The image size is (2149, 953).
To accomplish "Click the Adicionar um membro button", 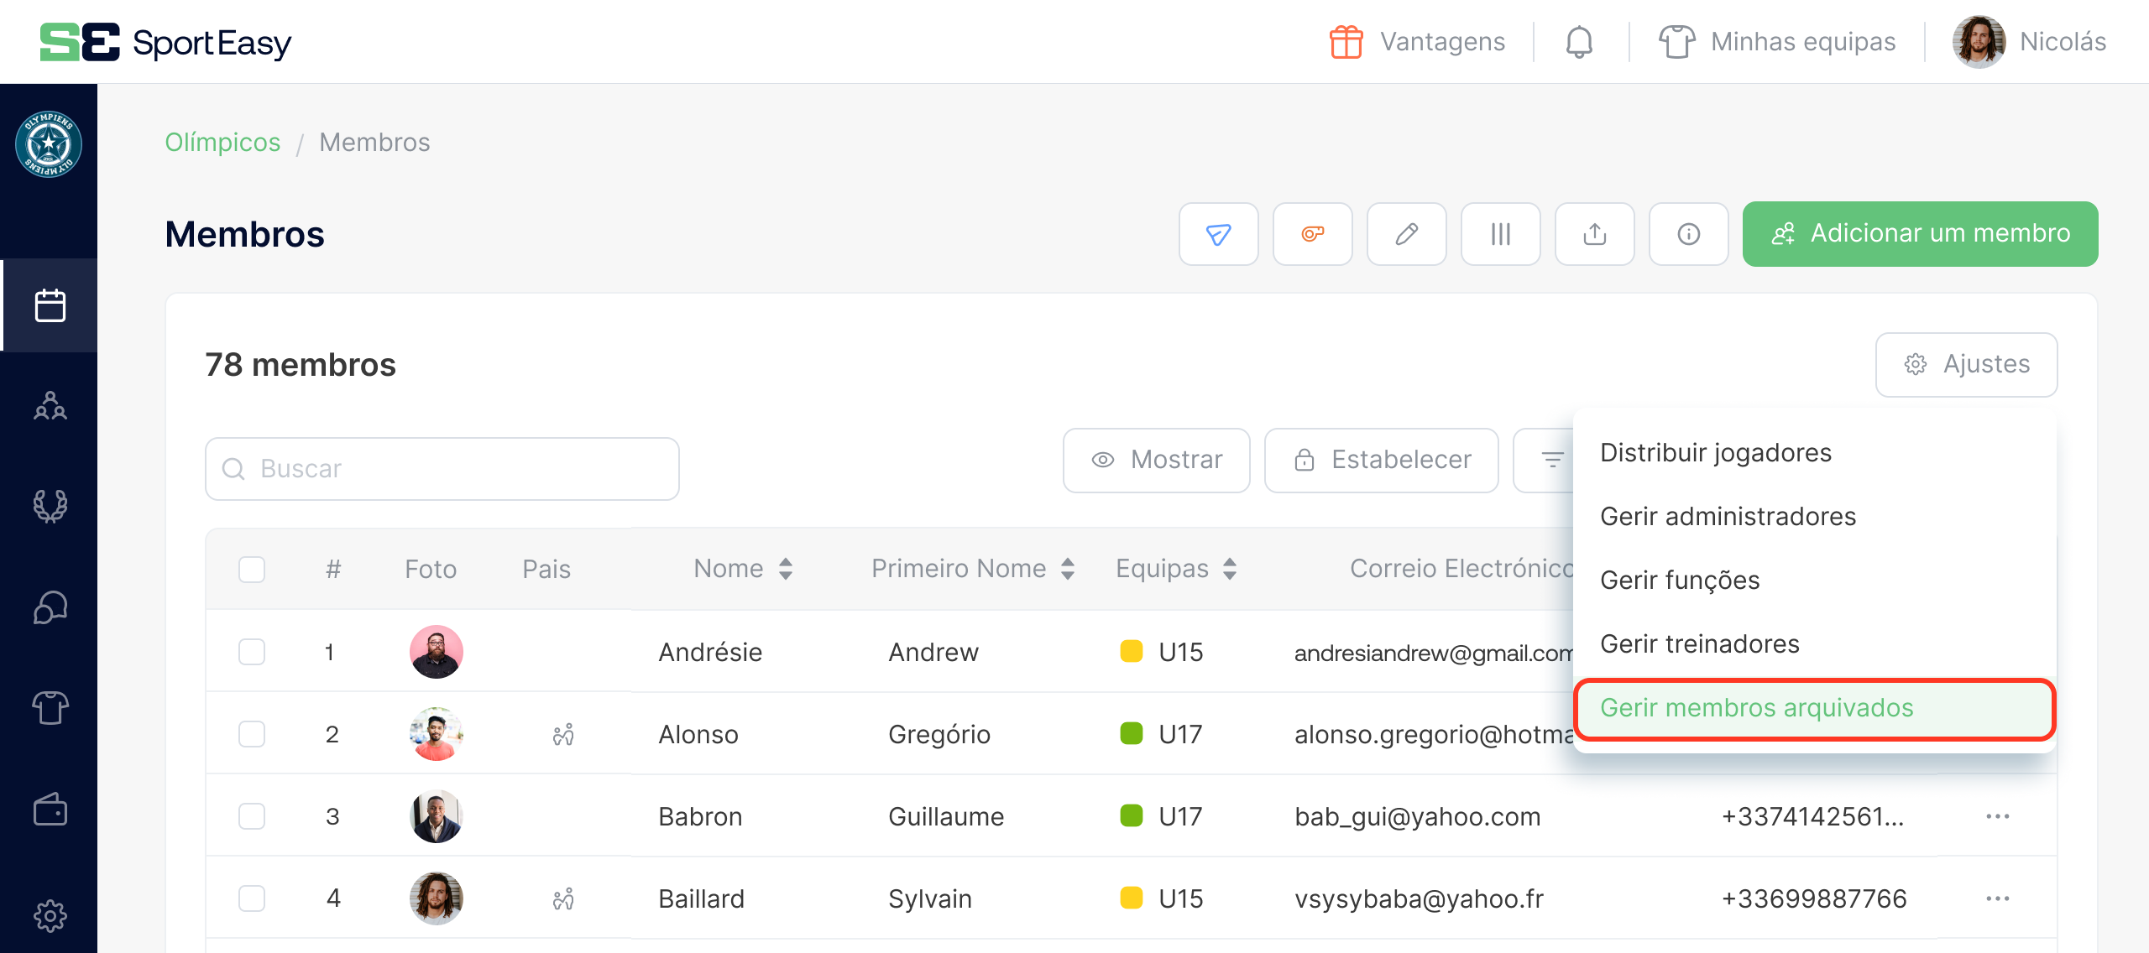I will tap(1920, 234).
